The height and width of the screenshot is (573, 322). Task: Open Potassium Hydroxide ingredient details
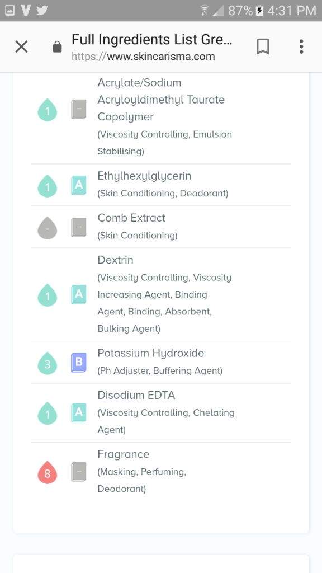151,354
